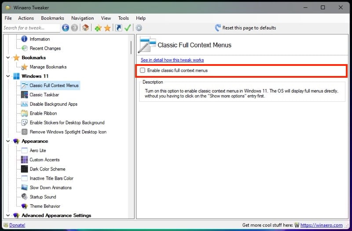Click the Dark Color Scheme icon
Viewport: 352px width, 231px height.
tap(24, 169)
